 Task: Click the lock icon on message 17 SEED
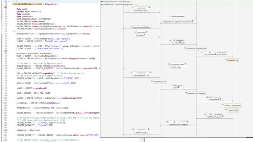click(x=174, y=86)
